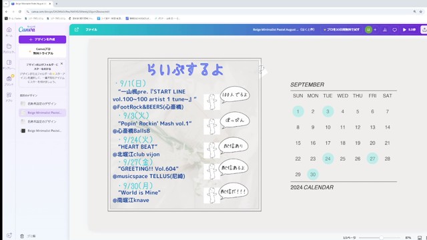The image size is (427, 240).
Task: Add collaborator with the plus icon
Action: 375,29
